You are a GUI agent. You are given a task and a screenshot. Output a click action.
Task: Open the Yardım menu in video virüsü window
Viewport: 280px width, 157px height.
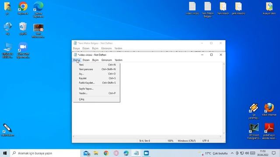coord(119,60)
